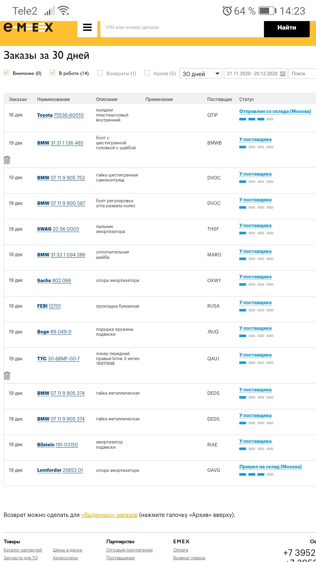Click the Статус column header

coord(246,99)
